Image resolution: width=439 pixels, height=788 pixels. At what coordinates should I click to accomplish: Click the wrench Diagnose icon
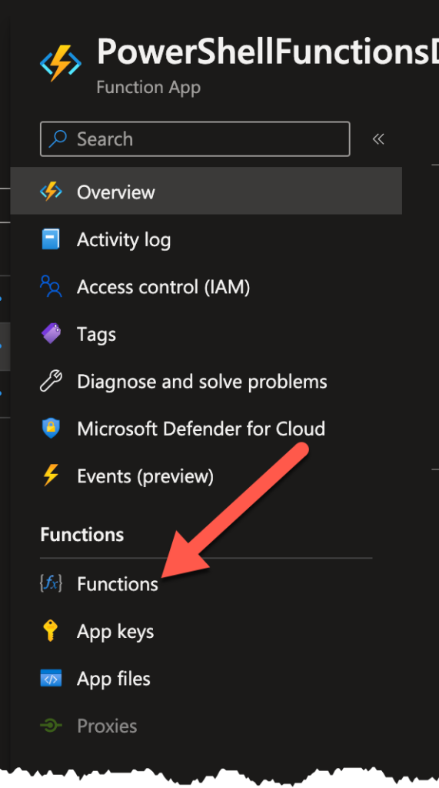tap(51, 381)
